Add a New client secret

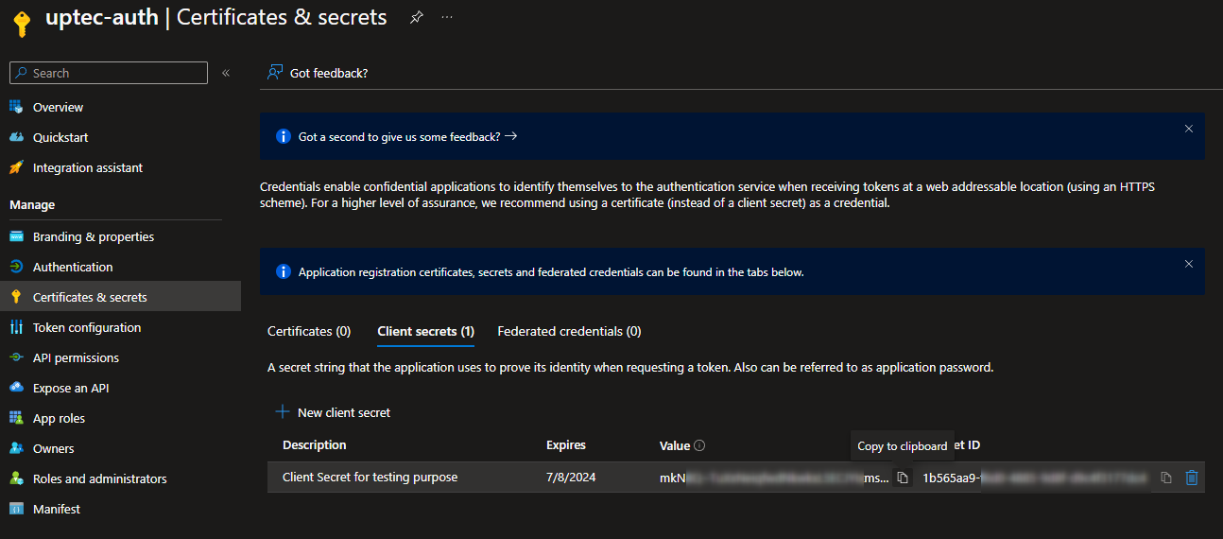coord(333,412)
